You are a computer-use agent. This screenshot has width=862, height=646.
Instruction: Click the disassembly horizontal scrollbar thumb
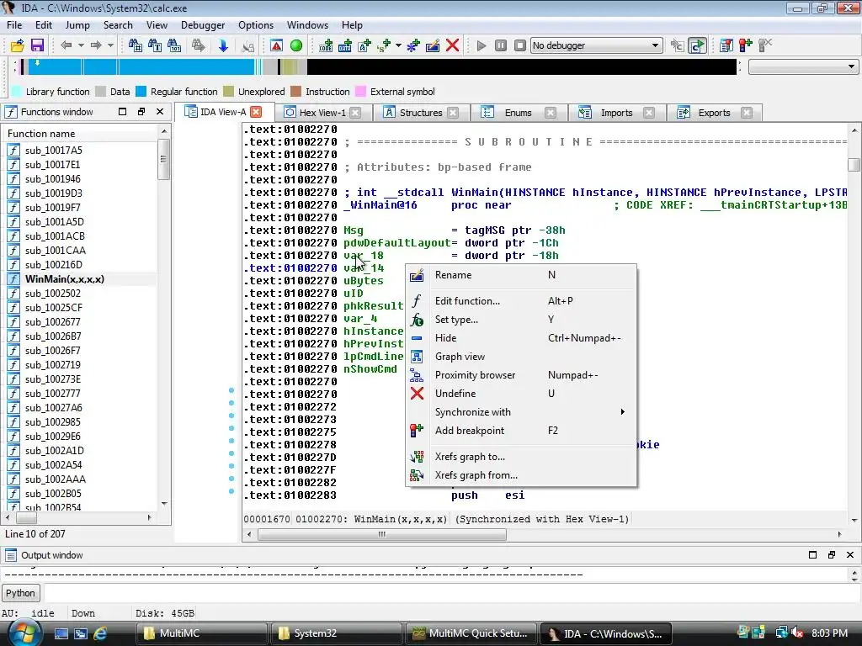[x=382, y=534]
